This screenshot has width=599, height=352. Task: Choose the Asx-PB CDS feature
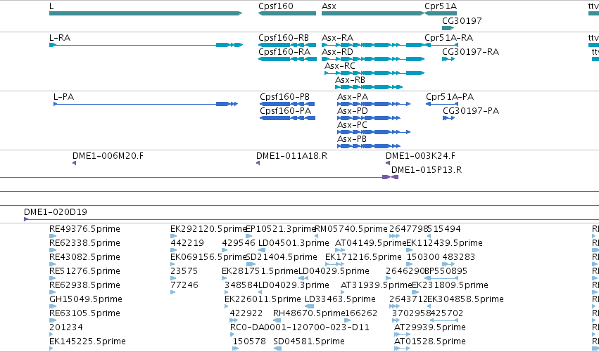coord(369,146)
